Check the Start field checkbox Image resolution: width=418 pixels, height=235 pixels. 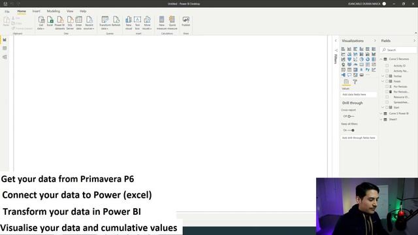point(387,107)
